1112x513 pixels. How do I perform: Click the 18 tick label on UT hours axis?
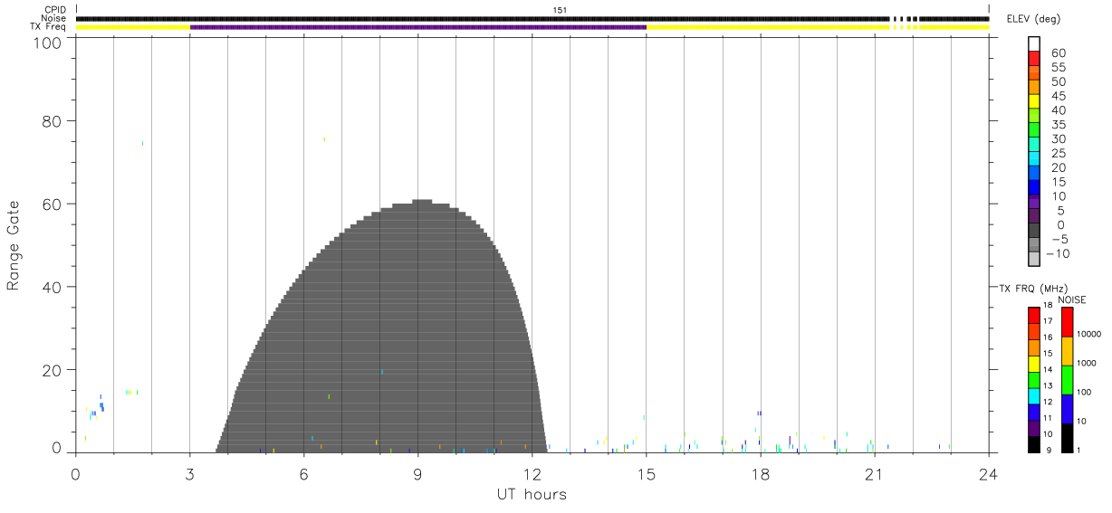tap(761, 473)
